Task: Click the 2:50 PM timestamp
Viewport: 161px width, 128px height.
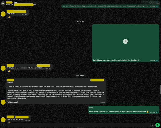Action: pyautogui.click(x=49, y=69)
